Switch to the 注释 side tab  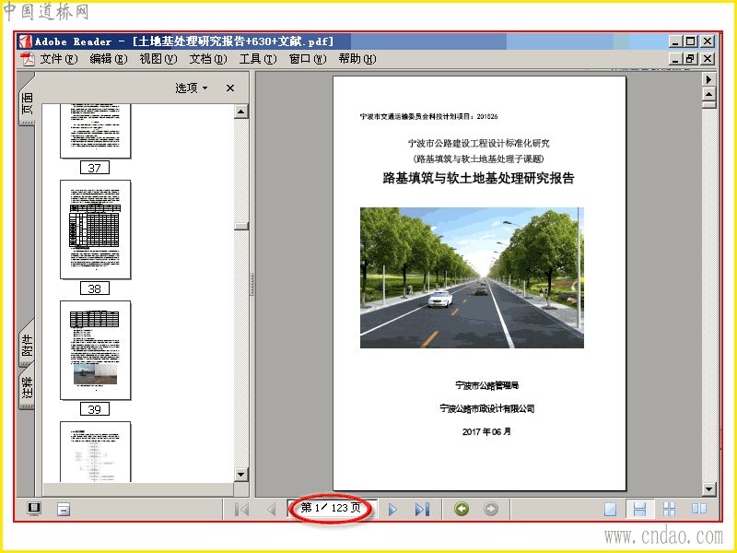click(28, 386)
